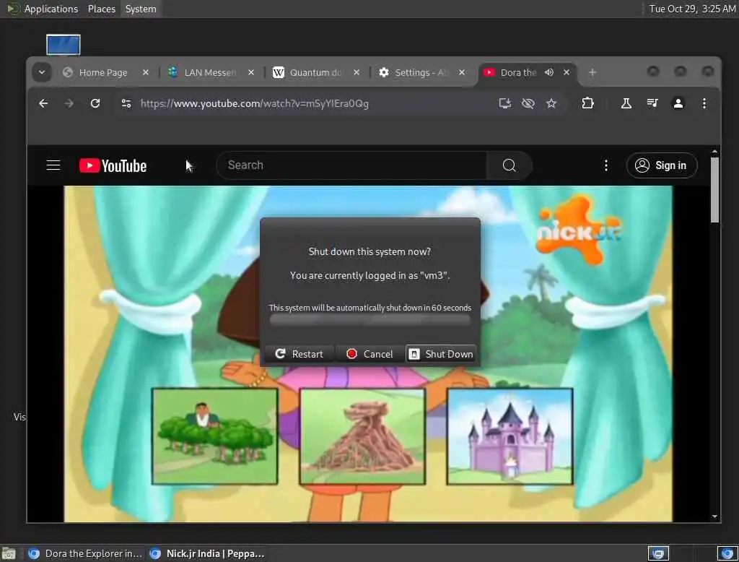Click the clock in the top panel

[x=692, y=9]
